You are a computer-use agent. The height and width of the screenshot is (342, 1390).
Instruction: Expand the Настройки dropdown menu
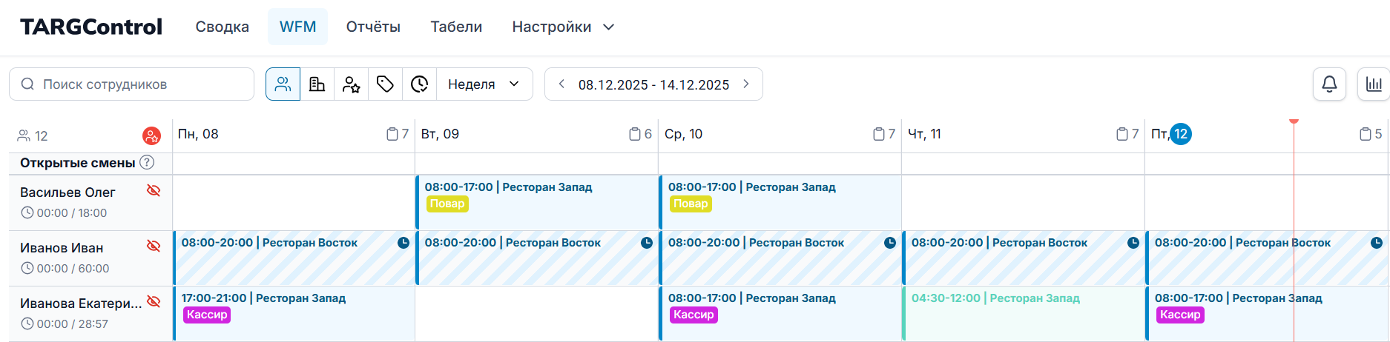point(563,27)
